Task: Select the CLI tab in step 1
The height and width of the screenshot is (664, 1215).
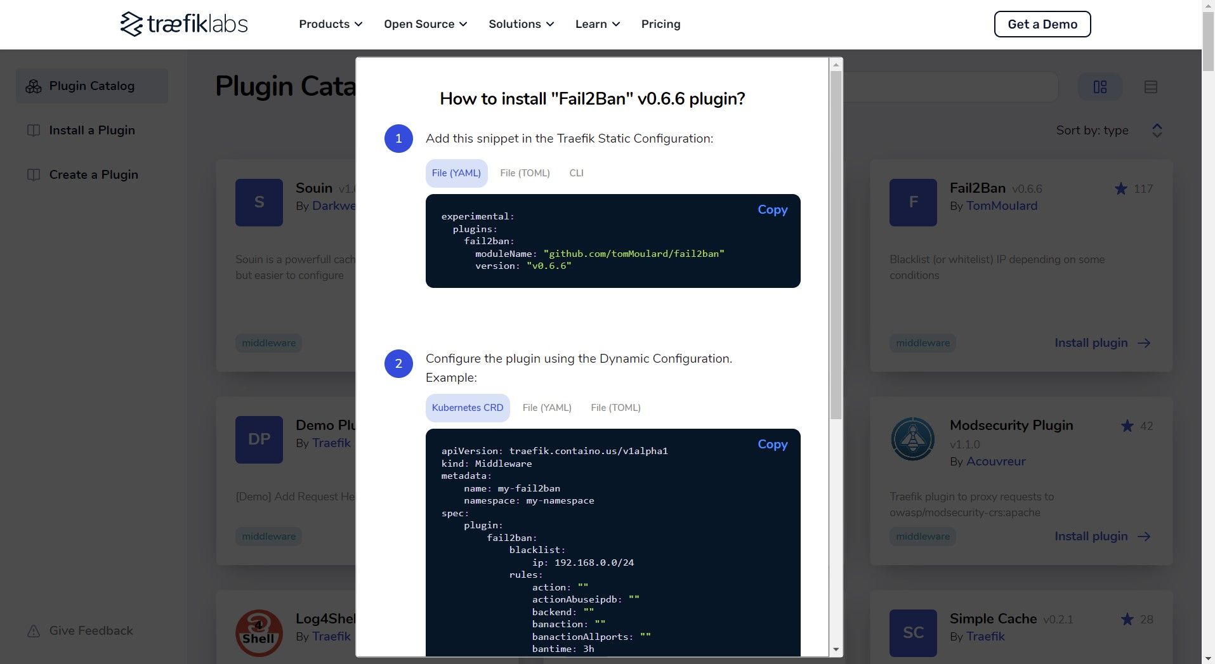Action: [x=576, y=173]
